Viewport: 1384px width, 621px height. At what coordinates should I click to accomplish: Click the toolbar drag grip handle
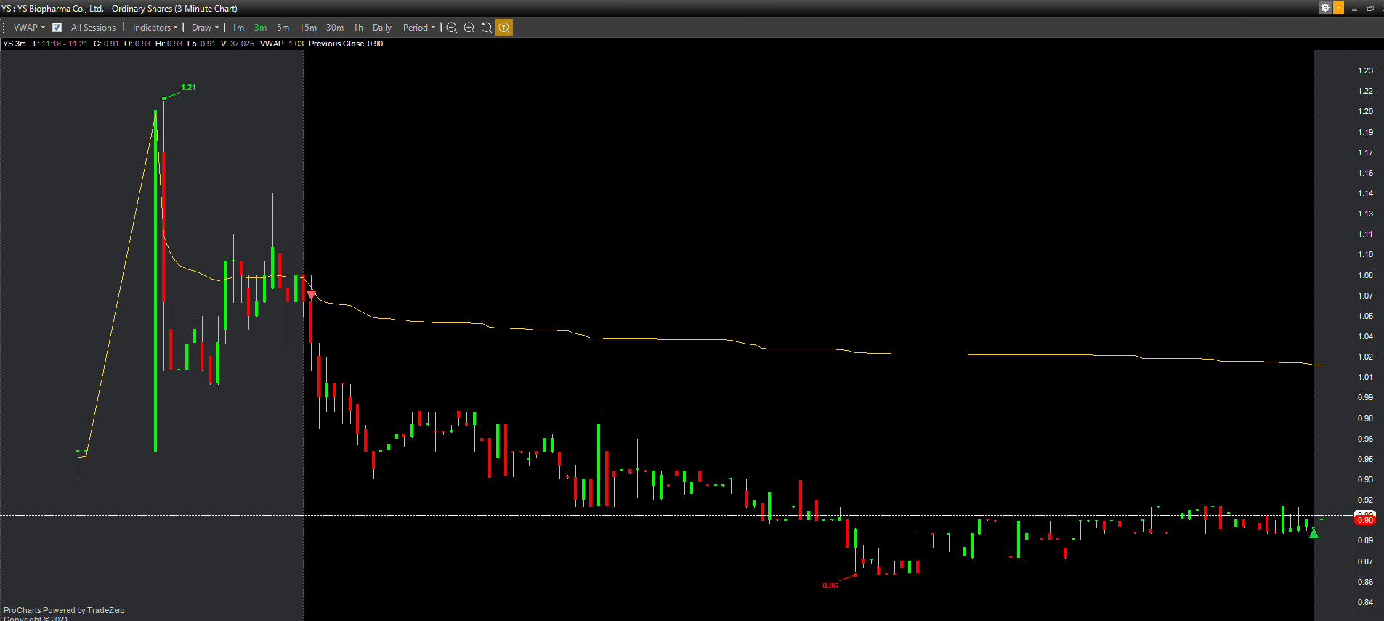coord(4,28)
